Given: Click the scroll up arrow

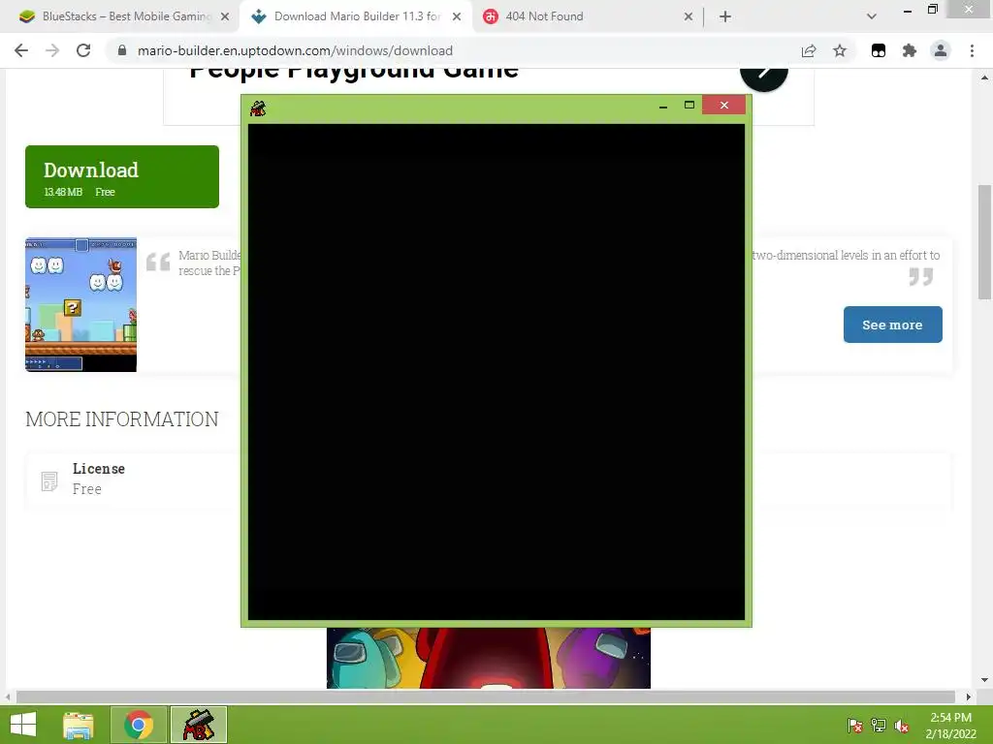Looking at the screenshot, I should click(984, 77).
